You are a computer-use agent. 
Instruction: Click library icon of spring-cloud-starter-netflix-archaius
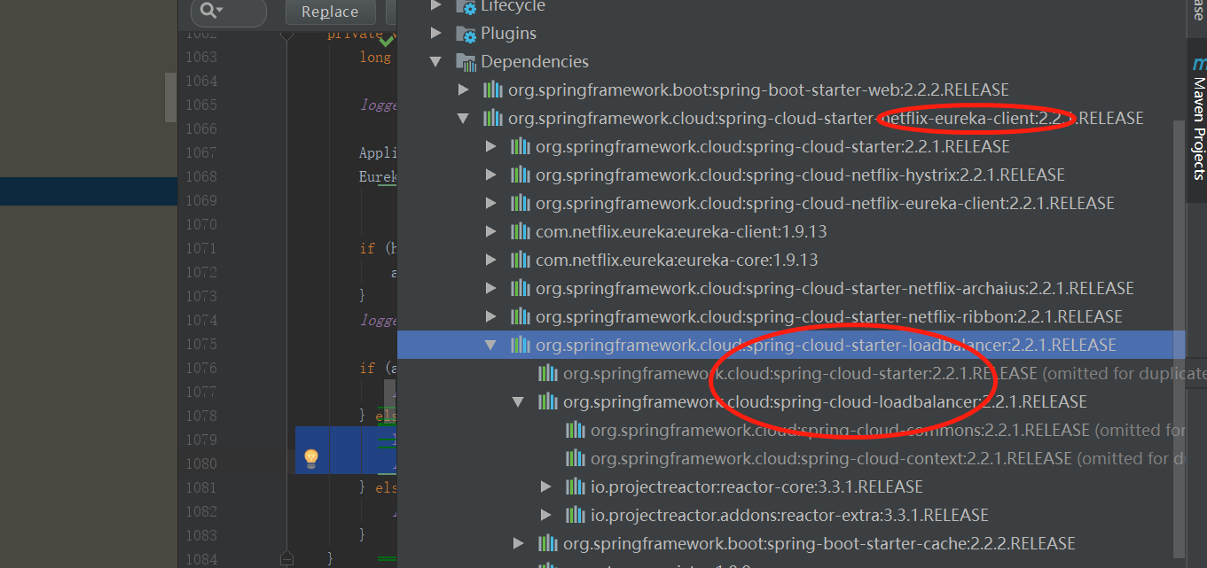[x=521, y=288]
